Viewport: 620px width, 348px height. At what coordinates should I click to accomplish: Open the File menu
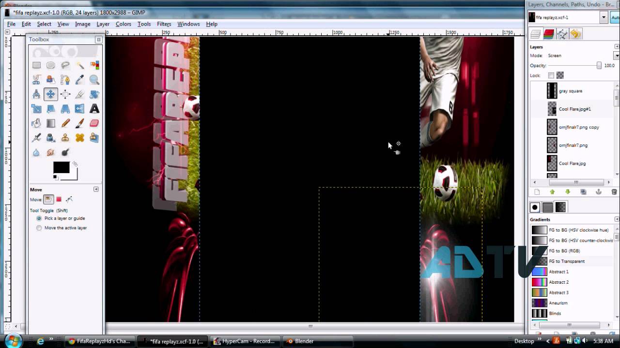(12, 24)
